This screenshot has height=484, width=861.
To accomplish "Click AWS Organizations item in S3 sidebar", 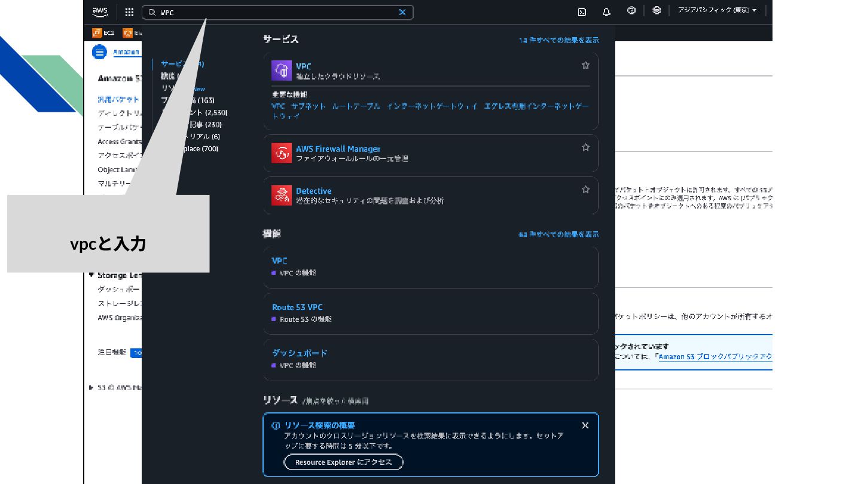I will (x=120, y=318).
